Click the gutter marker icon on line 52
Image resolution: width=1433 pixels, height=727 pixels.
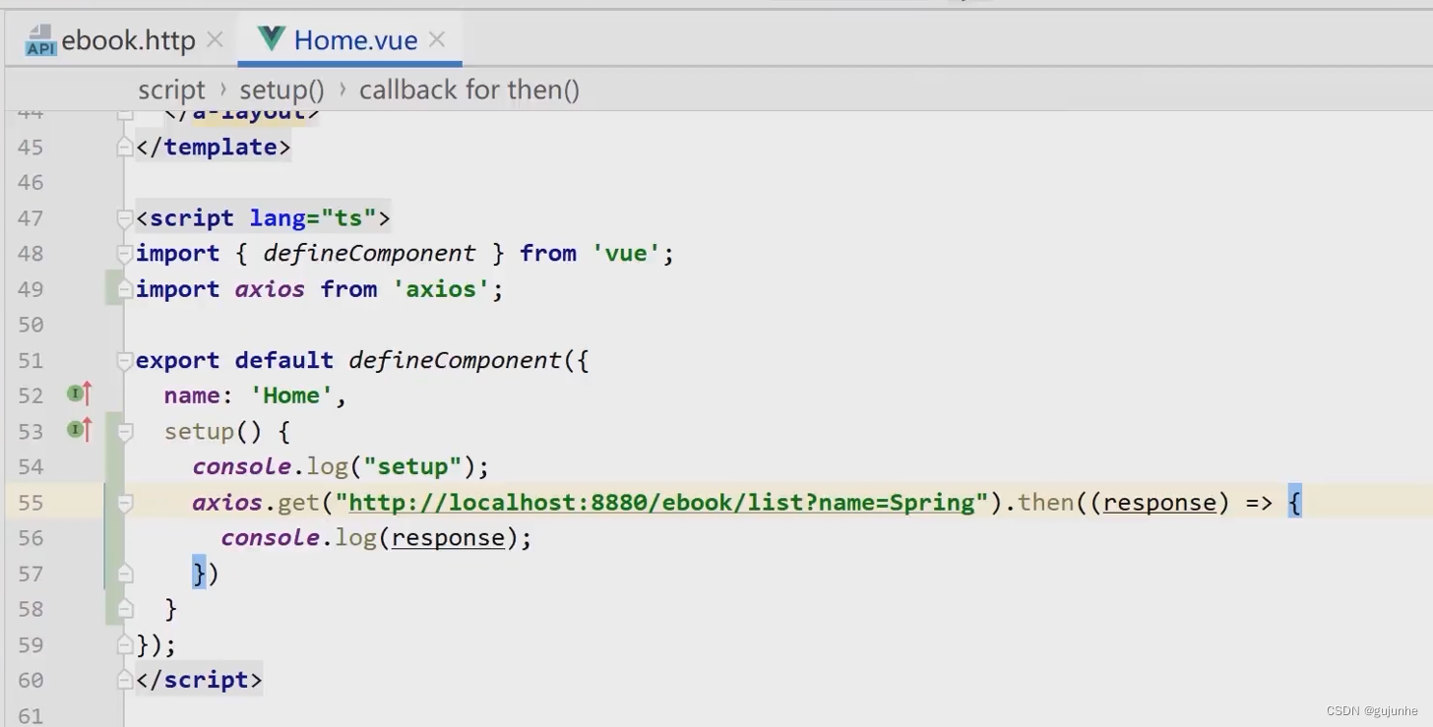(x=79, y=394)
